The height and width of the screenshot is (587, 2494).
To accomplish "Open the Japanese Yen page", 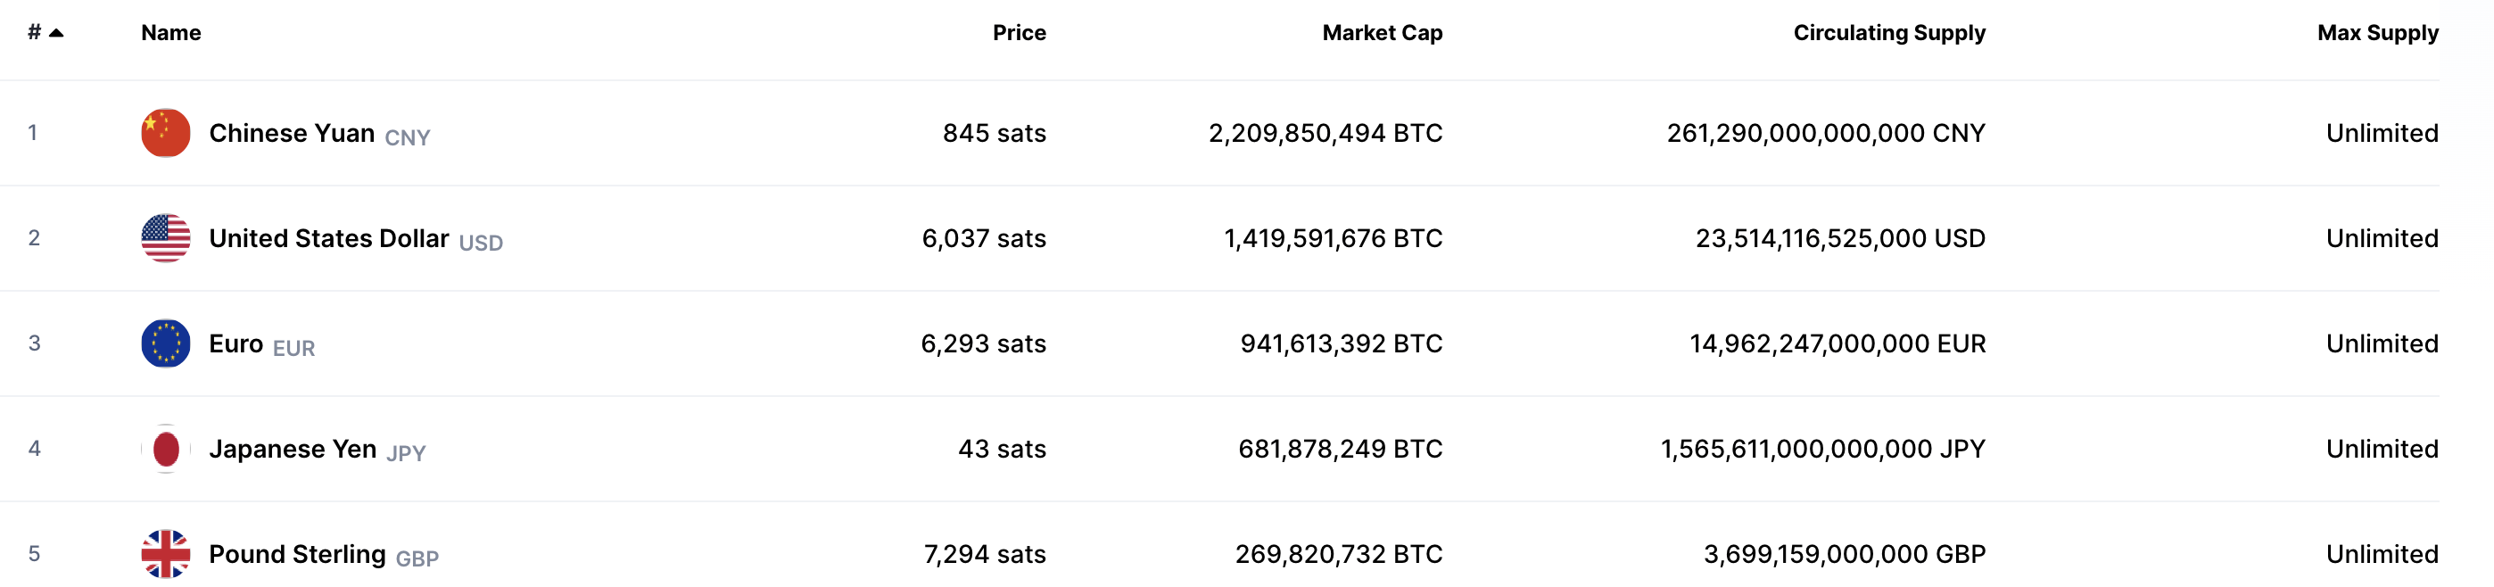I will 293,449.
